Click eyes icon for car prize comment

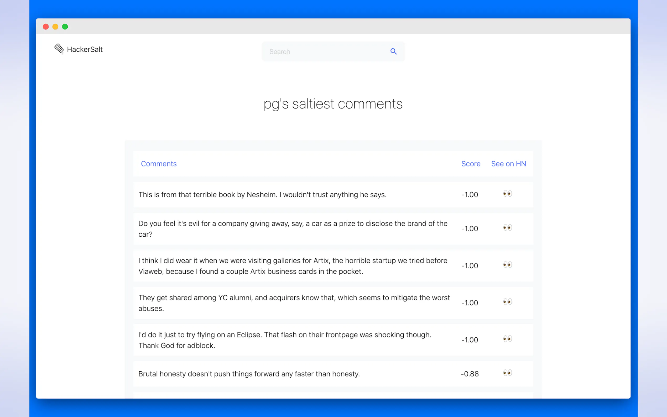[507, 228]
